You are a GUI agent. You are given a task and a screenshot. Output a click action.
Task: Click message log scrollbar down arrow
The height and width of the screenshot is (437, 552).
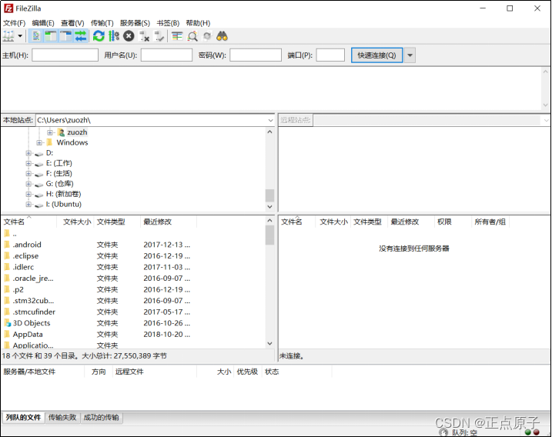coord(545,105)
